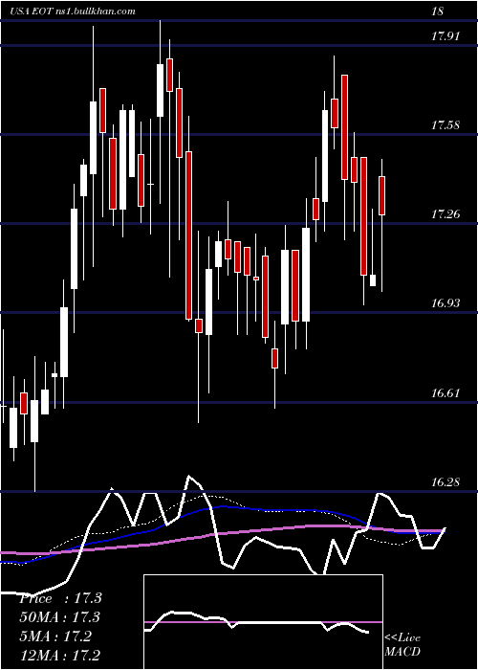Click the 'USA EOT ns1.bullkhan.com' header text
The image size is (478, 670).
[x=73, y=11]
